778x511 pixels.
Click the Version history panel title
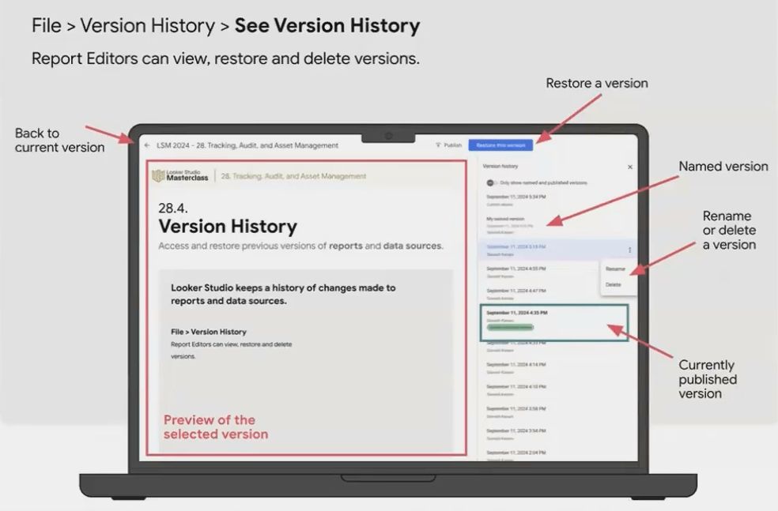click(x=500, y=166)
